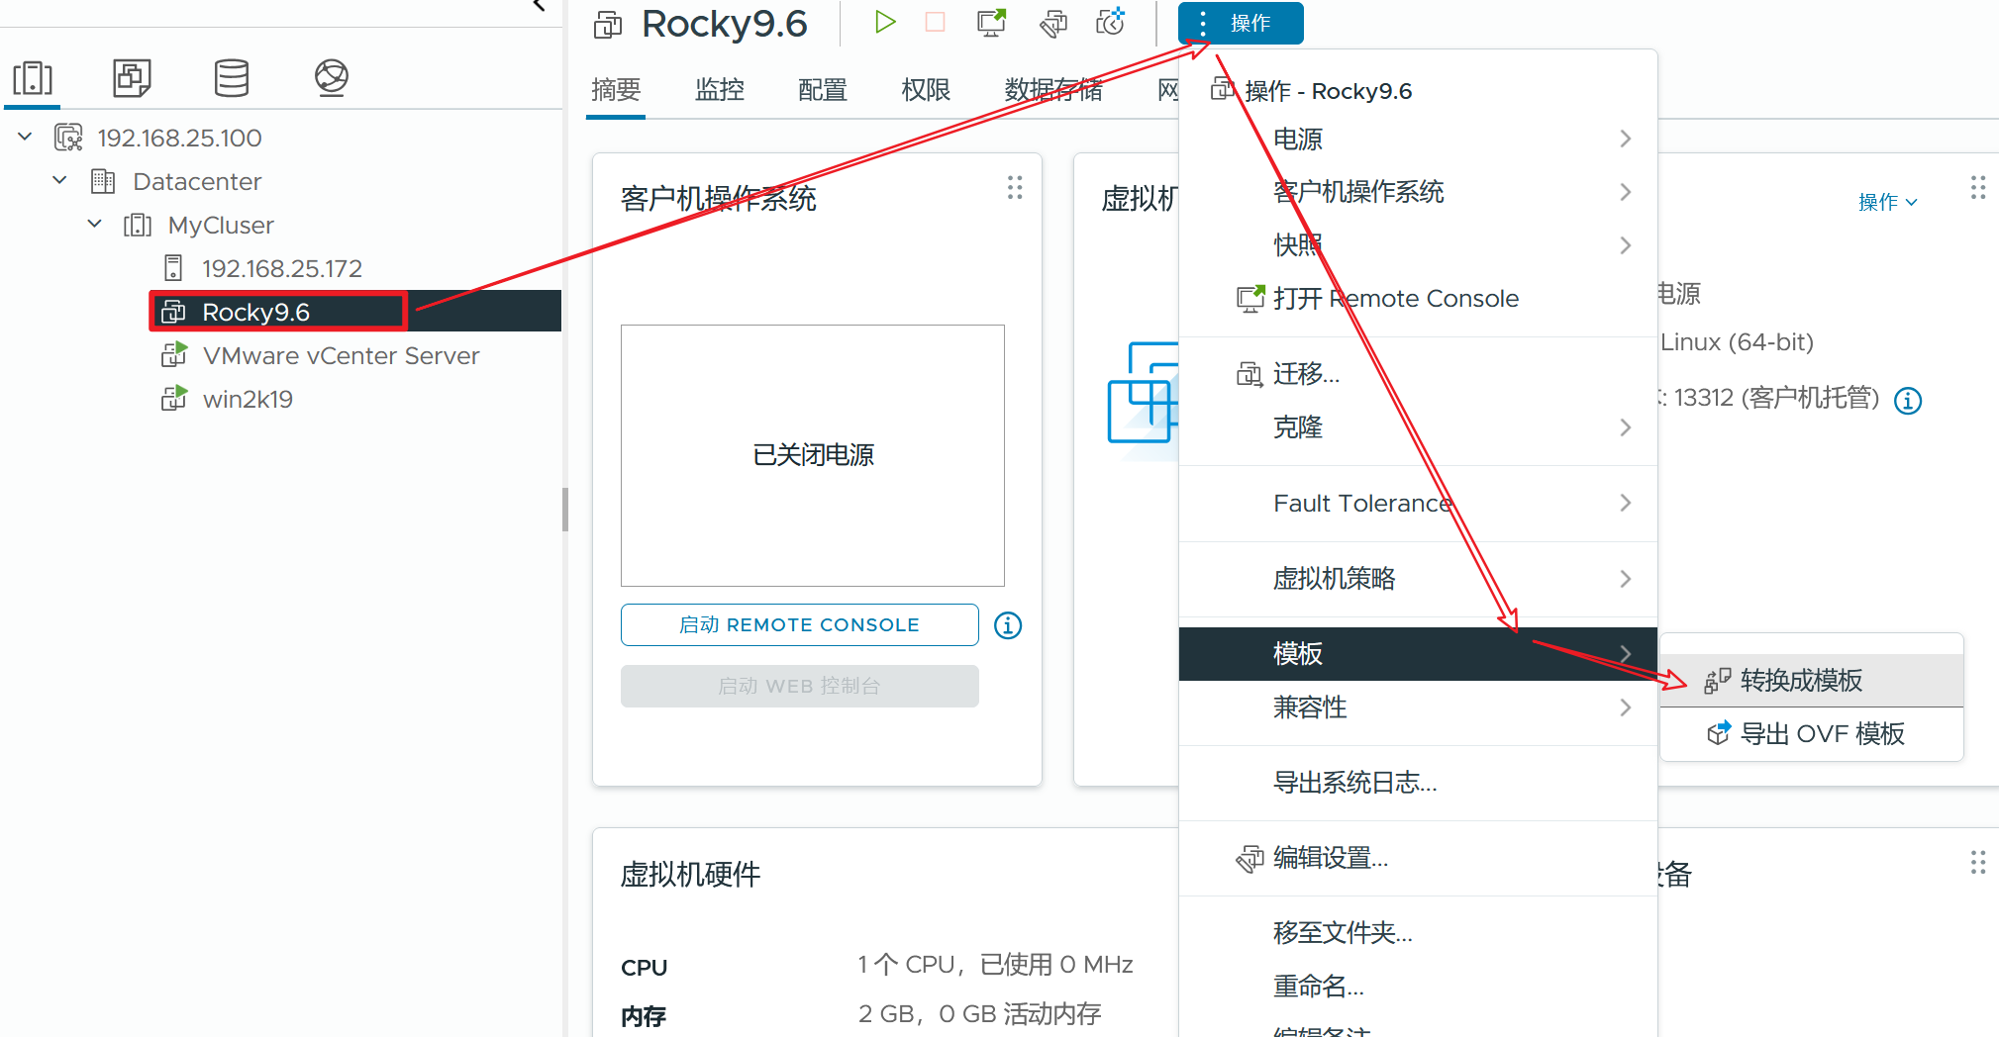Click the dotted handle on the VM details card

[1978, 188]
